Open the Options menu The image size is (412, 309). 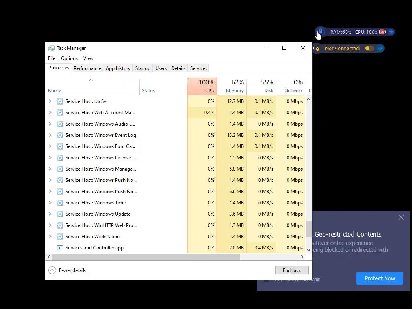[69, 58]
